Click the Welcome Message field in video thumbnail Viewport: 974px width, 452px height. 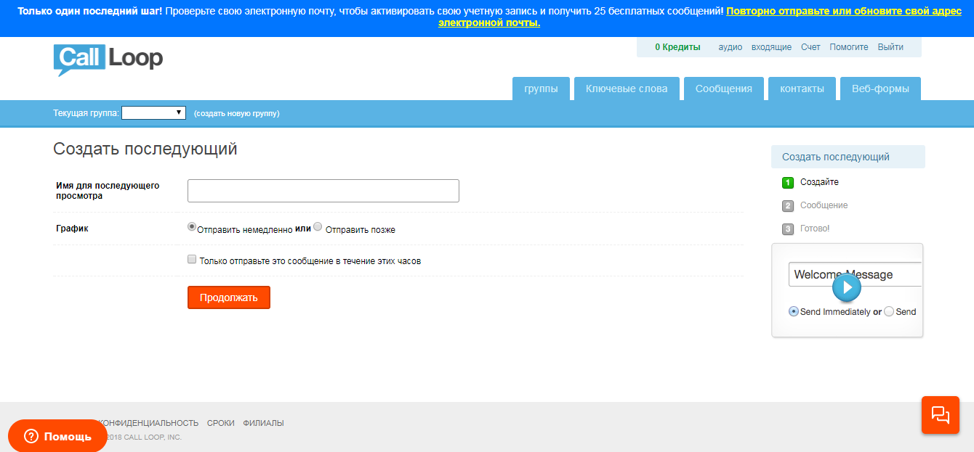pyautogui.click(x=856, y=275)
